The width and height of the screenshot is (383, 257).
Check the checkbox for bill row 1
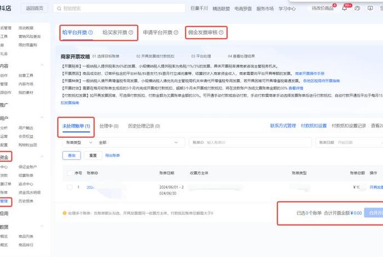pyautogui.click(x=69, y=187)
